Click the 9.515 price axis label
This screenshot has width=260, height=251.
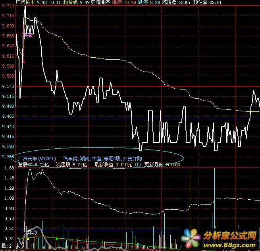click(x=8, y=96)
